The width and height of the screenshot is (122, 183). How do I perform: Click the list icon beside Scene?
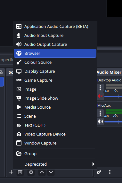tap(19, 116)
